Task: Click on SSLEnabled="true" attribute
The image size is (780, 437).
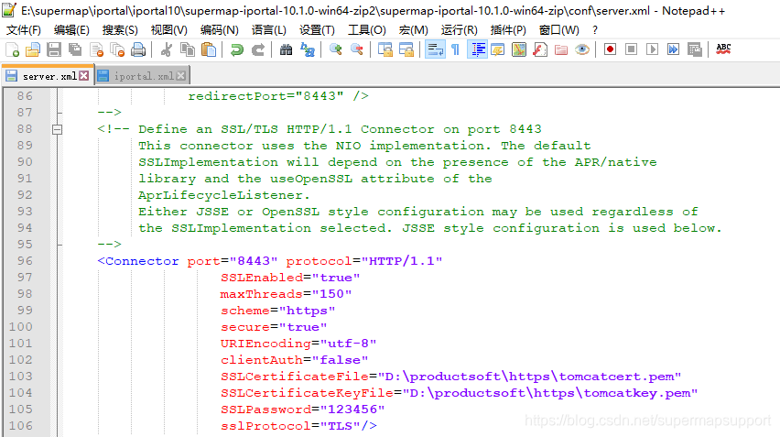Action: 290,278
